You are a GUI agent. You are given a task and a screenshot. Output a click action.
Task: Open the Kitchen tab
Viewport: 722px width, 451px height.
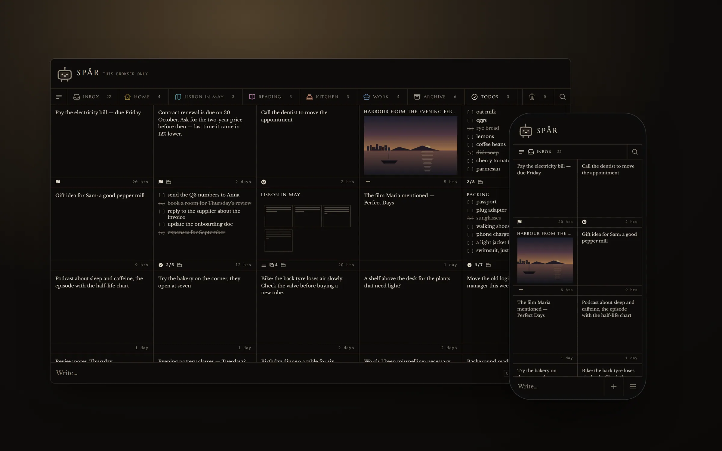pos(328,97)
